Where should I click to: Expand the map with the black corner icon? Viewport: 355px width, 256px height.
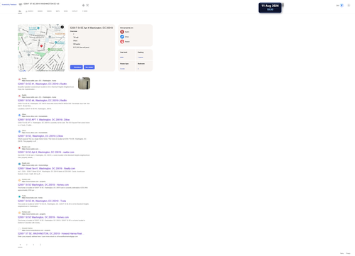pyautogui.click(x=62, y=27)
